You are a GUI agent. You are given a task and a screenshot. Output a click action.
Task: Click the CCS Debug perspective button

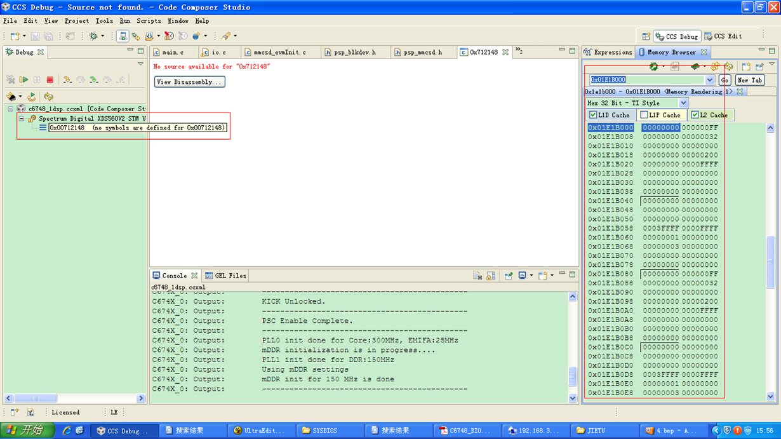pyautogui.click(x=677, y=37)
